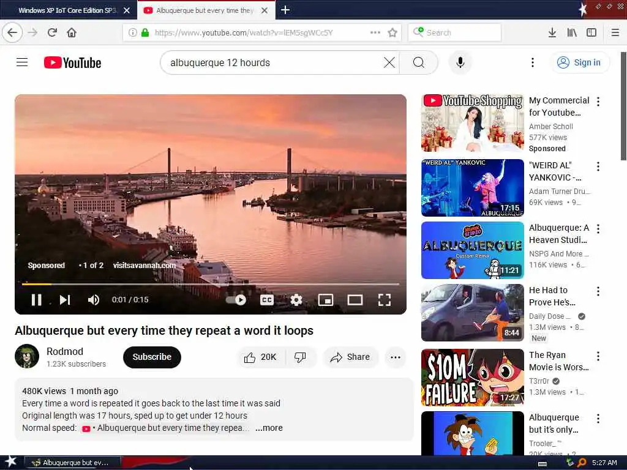627x470 pixels.
Task: Enable miniplayer mode
Action: 326,300
